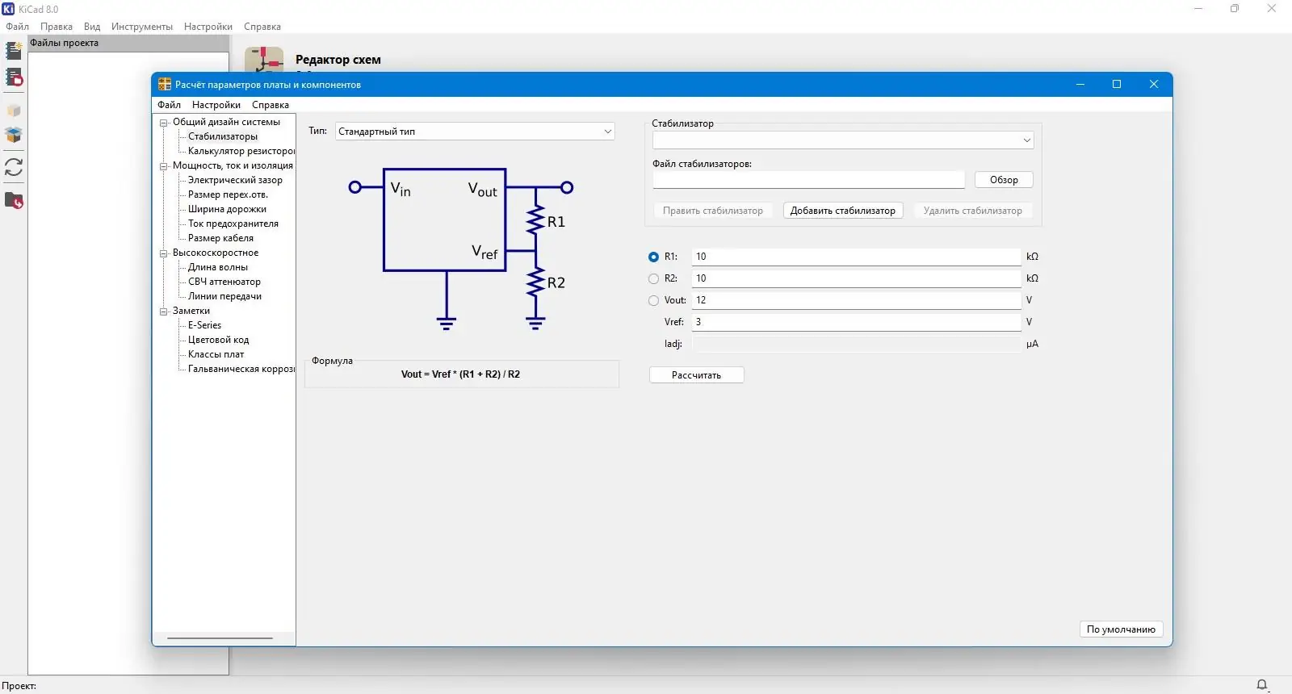Click the Добавить стабилизатор button

point(842,211)
